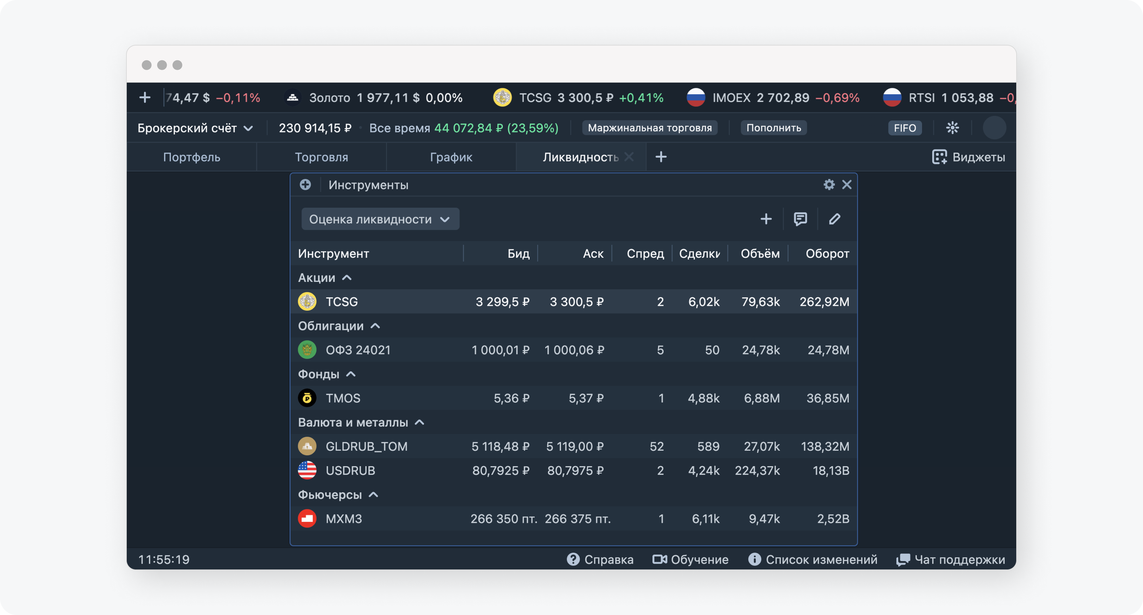Viewport: 1143px width, 615px height.
Task: Click the USDRUB flag icon
Action: tap(307, 470)
